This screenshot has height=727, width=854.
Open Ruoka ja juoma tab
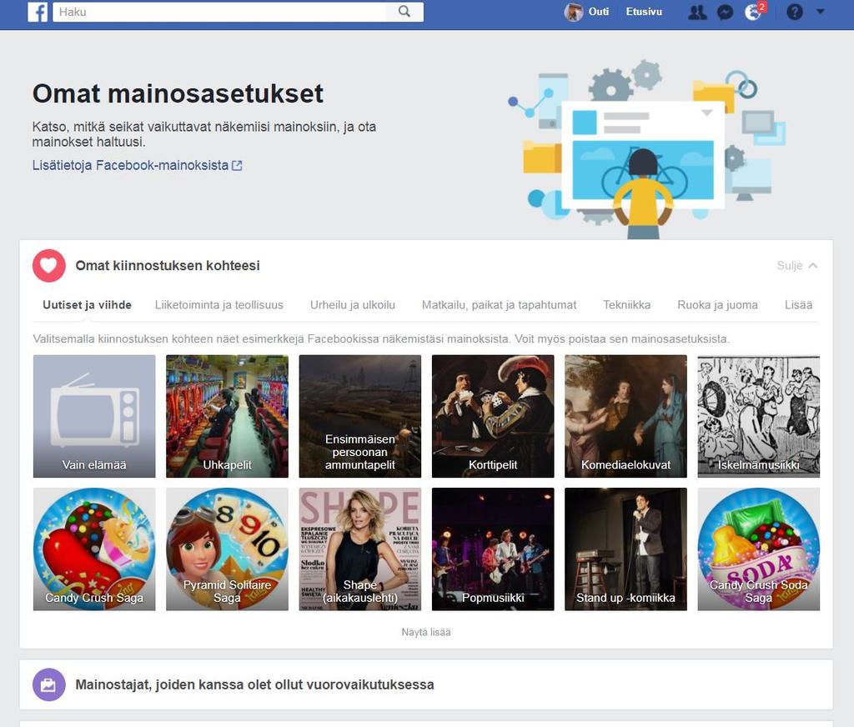point(717,305)
